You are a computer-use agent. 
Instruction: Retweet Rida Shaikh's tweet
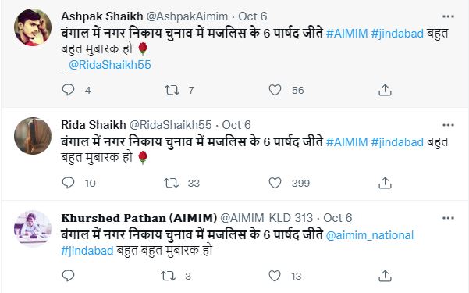click(x=172, y=183)
